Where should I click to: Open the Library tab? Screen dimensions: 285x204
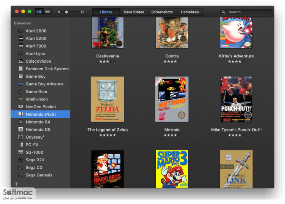[106, 12]
